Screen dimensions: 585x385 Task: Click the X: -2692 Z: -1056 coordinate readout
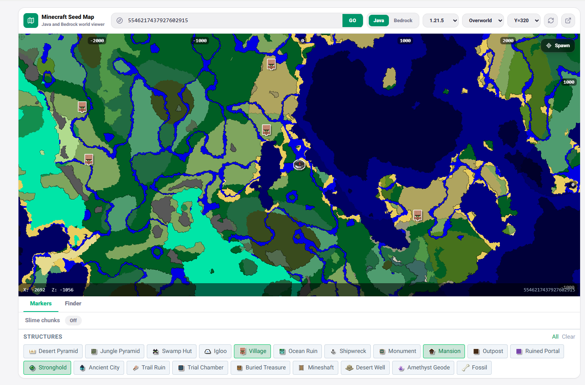49,290
